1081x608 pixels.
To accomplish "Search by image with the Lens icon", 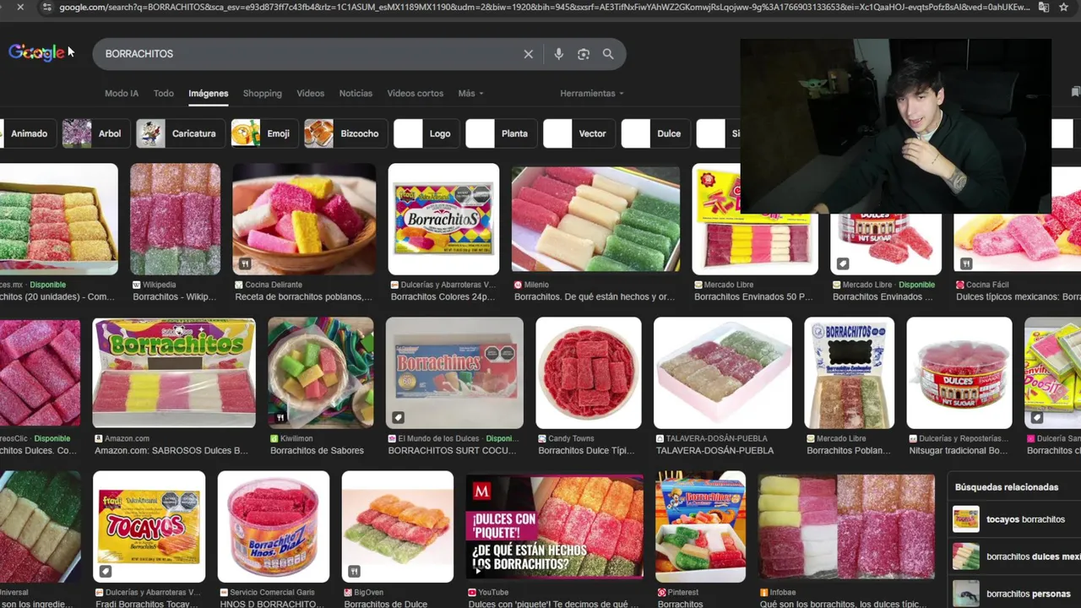I will (583, 54).
